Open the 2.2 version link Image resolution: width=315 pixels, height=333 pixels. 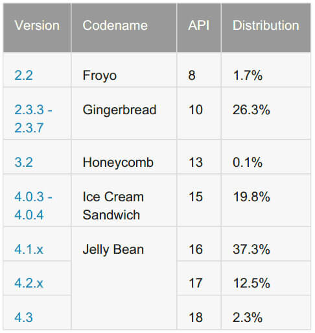[23, 75]
